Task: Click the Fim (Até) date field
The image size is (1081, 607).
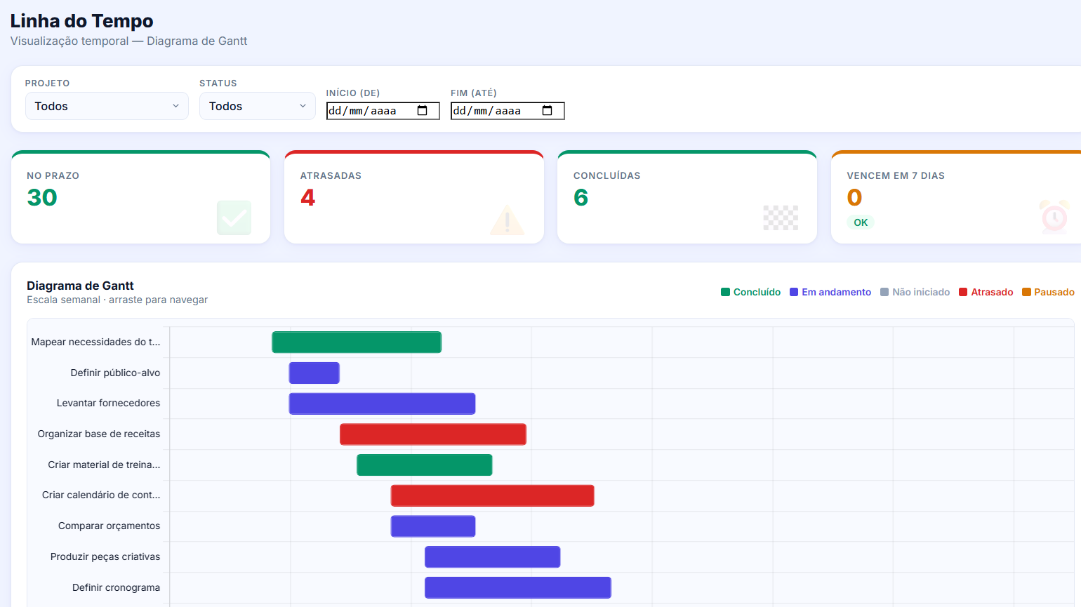Action: (508, 111)
